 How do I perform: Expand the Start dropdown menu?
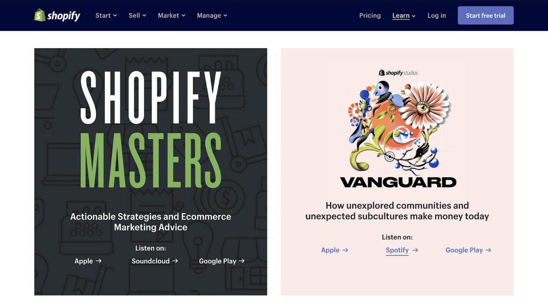106,16
